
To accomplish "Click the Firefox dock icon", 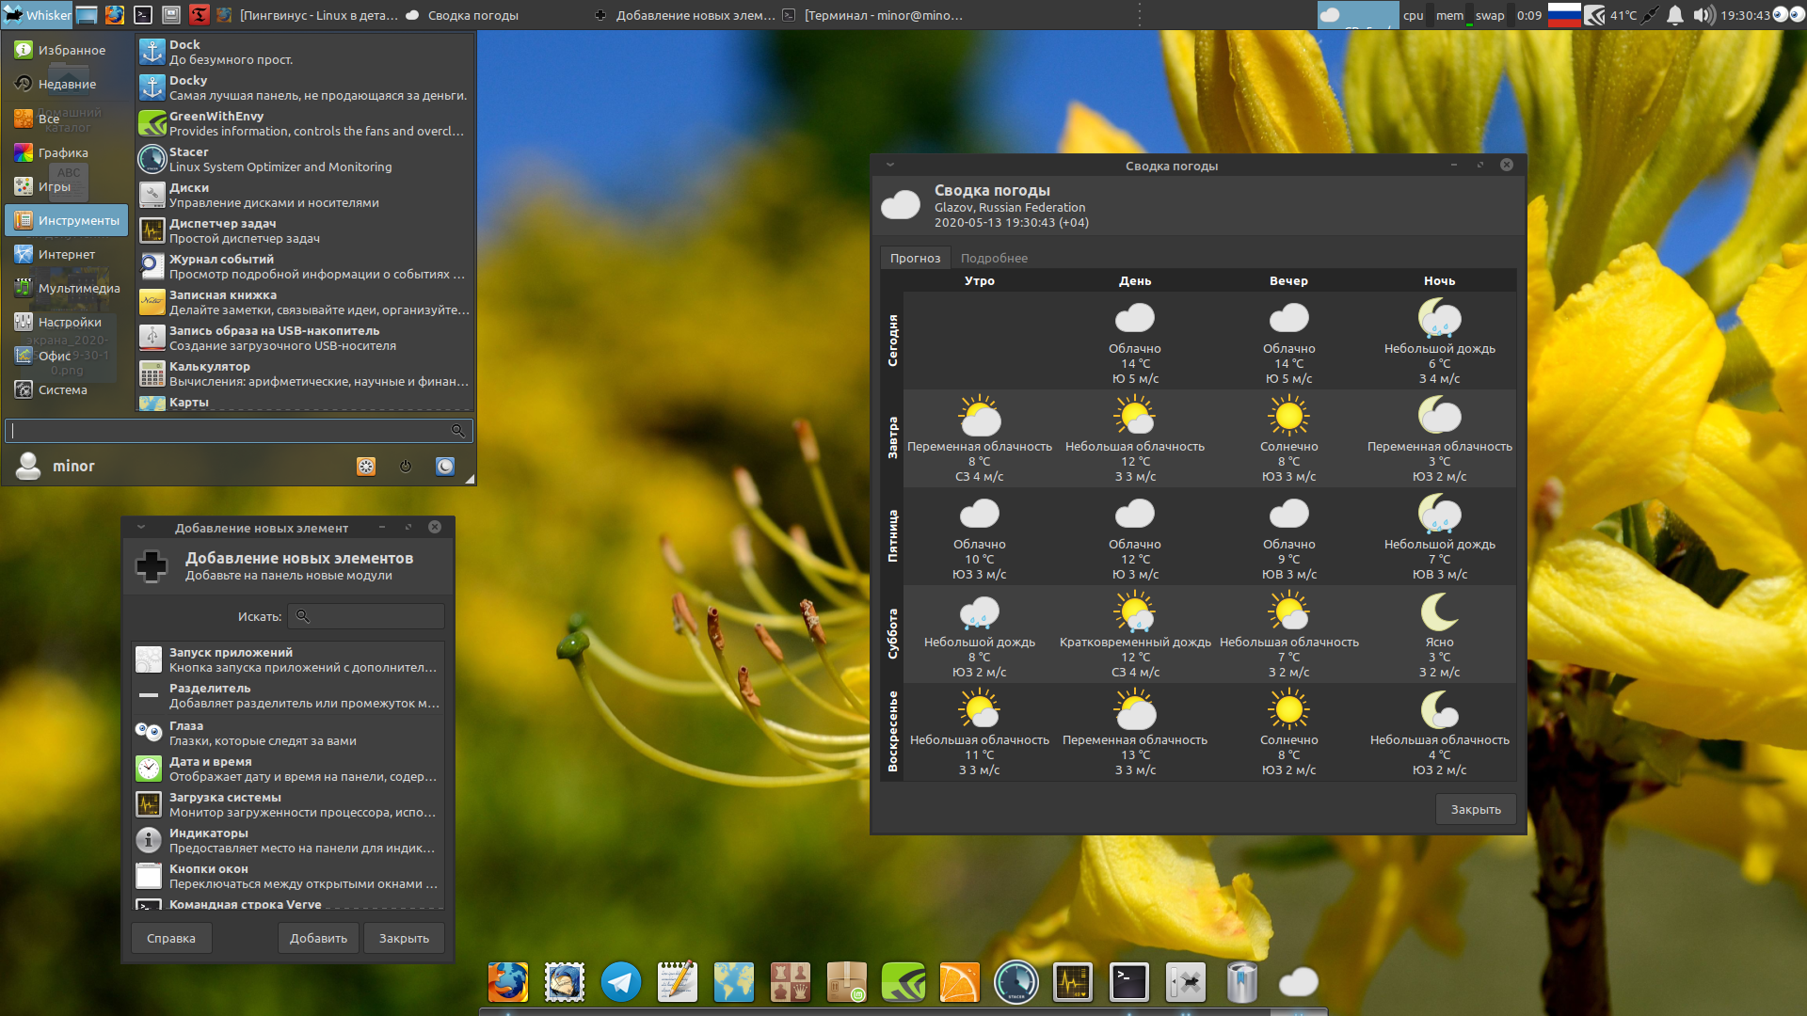I will pyautogui.click(x=508, y=982).
